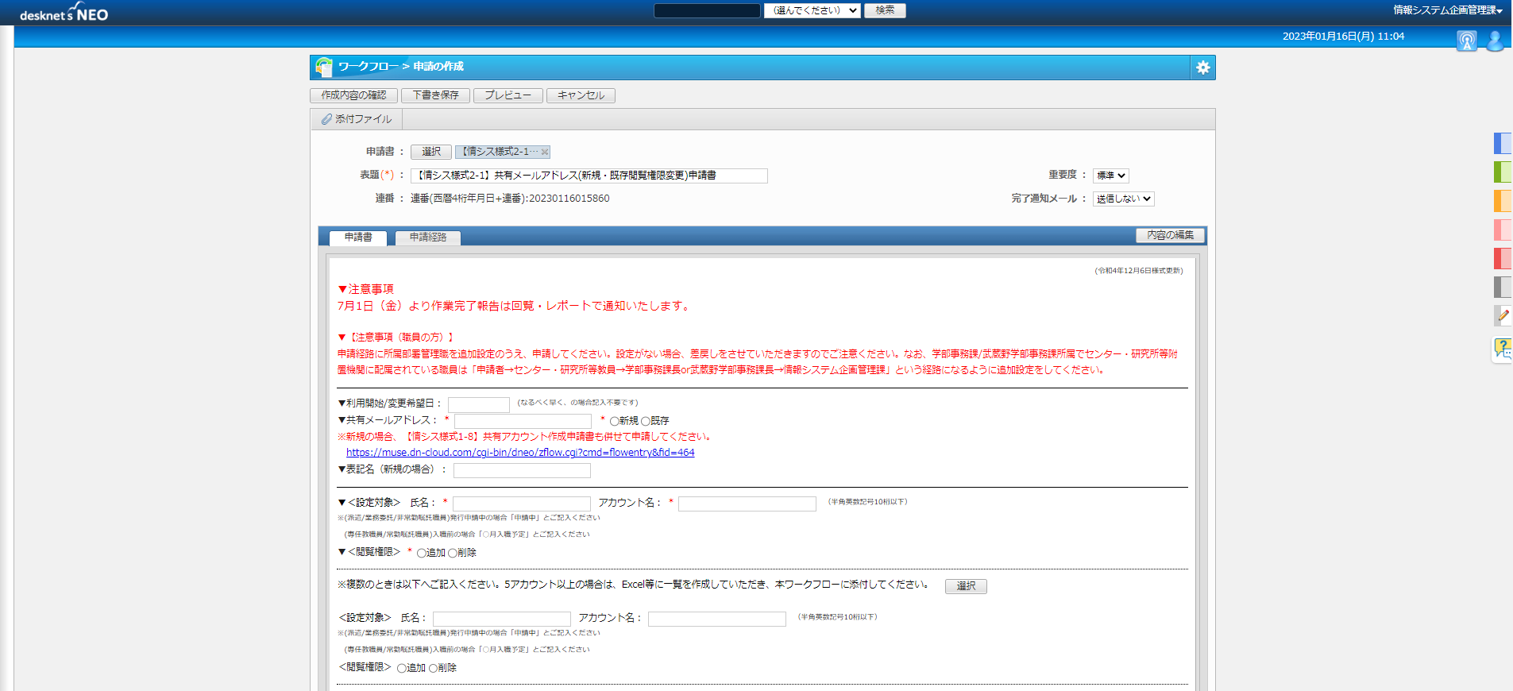Viewport: 1513px width, 691px height.
Task: Open the workflow application icon in header
Action: click(x=323, y=68)
